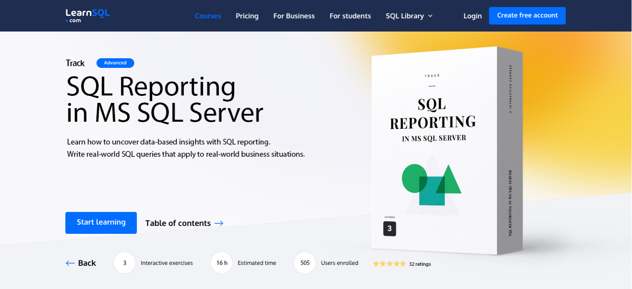The height and width of the screenshot is (289, 632).
Task: Click Create free account button
Action: [528, 16]
